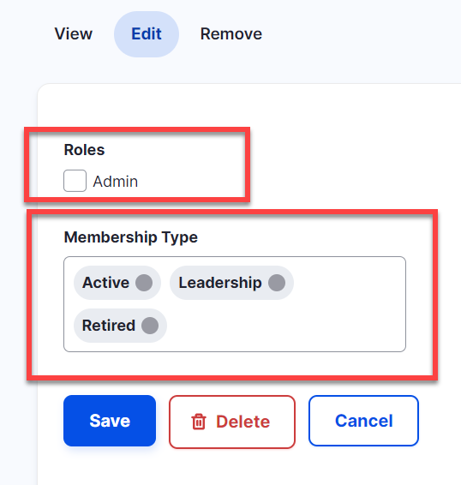Click the trash can icon in Delete
Image resolution: width=461 pixels, height=485 pixels.
point(199,422)
